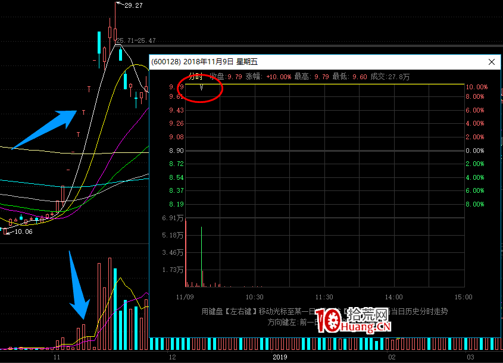Image resolution: width=503 pixels, height=363 pixels.
Task: Click the popup title 600128 date text
Action: click(204, 62)
